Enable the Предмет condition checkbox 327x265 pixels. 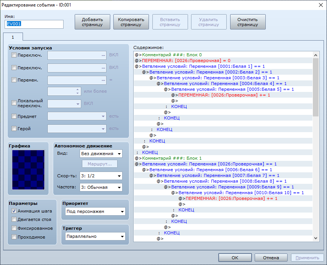click(14, 116)
